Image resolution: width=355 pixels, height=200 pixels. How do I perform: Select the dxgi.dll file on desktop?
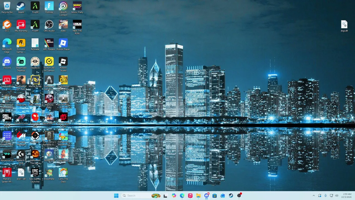(x=344, y=26)
